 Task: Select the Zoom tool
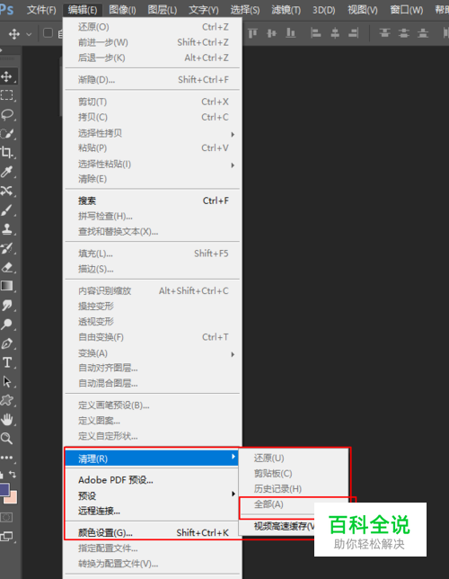pos(6,439)
